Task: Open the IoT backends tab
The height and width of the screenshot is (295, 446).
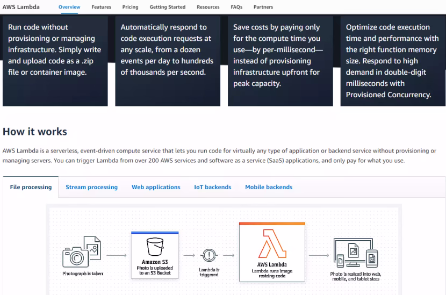Action: [x=212, y=187]
